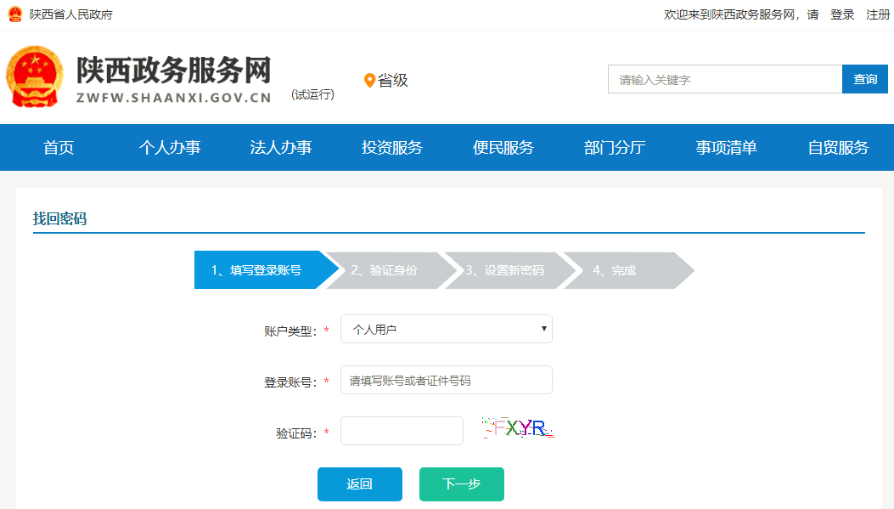This screenshot has width=894, height=509.
Task: Focus the 登录账号 input field
Action: click(x=446, y=380)
